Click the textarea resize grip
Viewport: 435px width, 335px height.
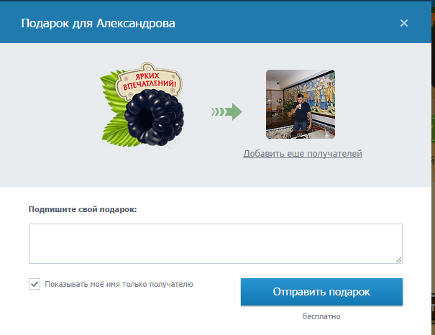coord(398,260)
